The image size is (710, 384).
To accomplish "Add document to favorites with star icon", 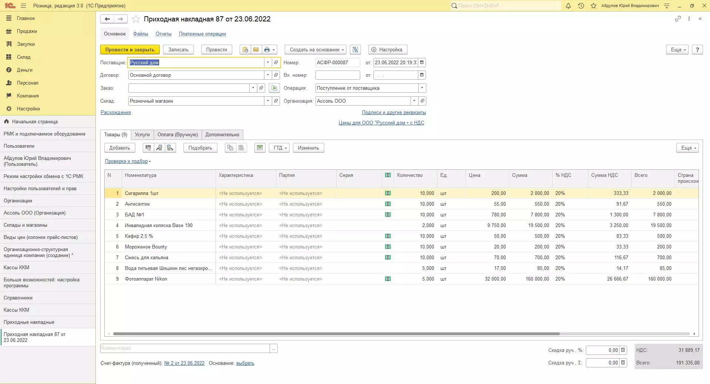I will (136, 19).
